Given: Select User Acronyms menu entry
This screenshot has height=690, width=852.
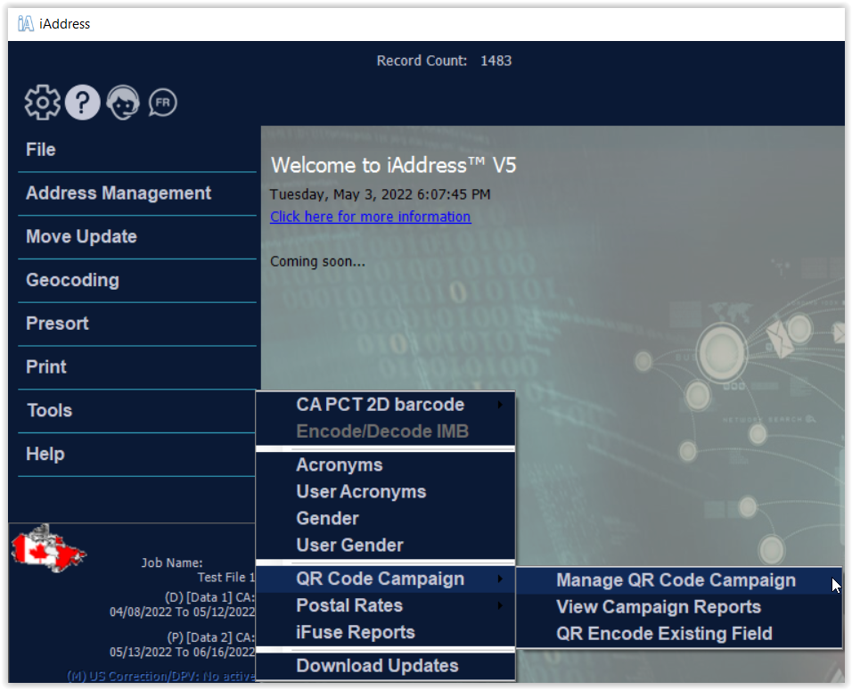Looking at the screenshot, I should (x=385, y=491).
